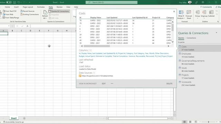Open the View ribbon tab
Screen dimensions: 221x124
(x=68, y=7)
